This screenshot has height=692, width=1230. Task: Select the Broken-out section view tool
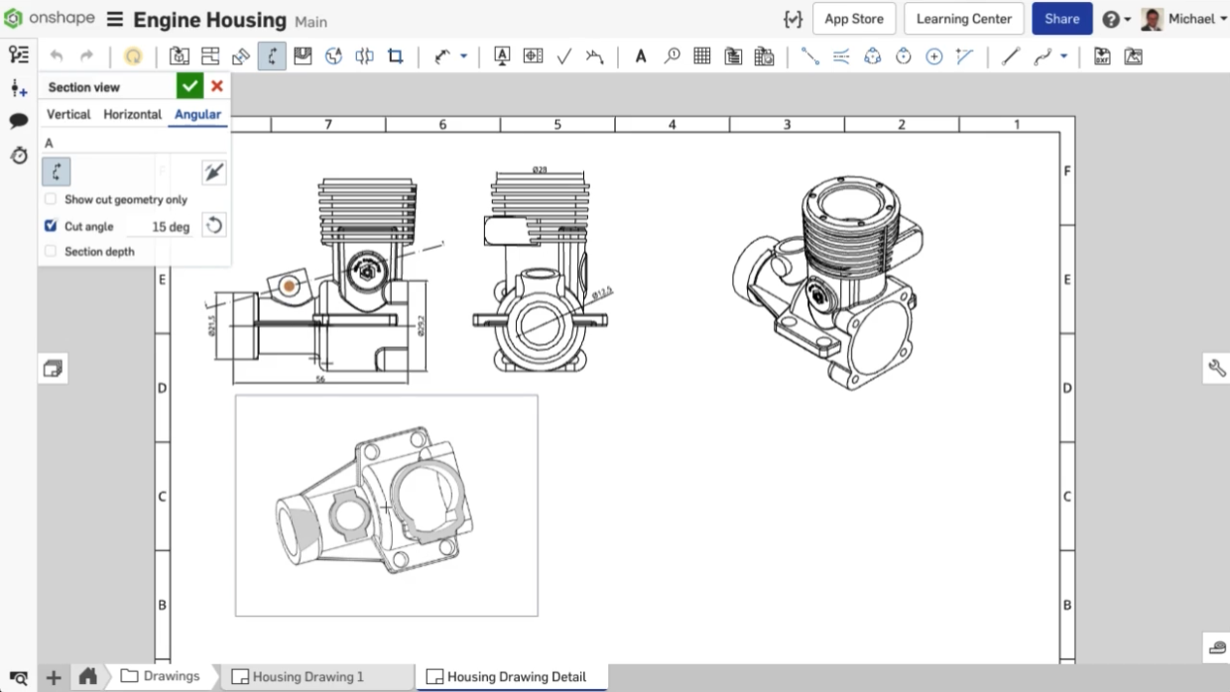click(x=303, y=57)
